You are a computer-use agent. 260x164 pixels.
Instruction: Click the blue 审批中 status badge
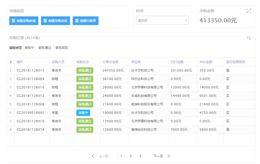tap(83, 113)
